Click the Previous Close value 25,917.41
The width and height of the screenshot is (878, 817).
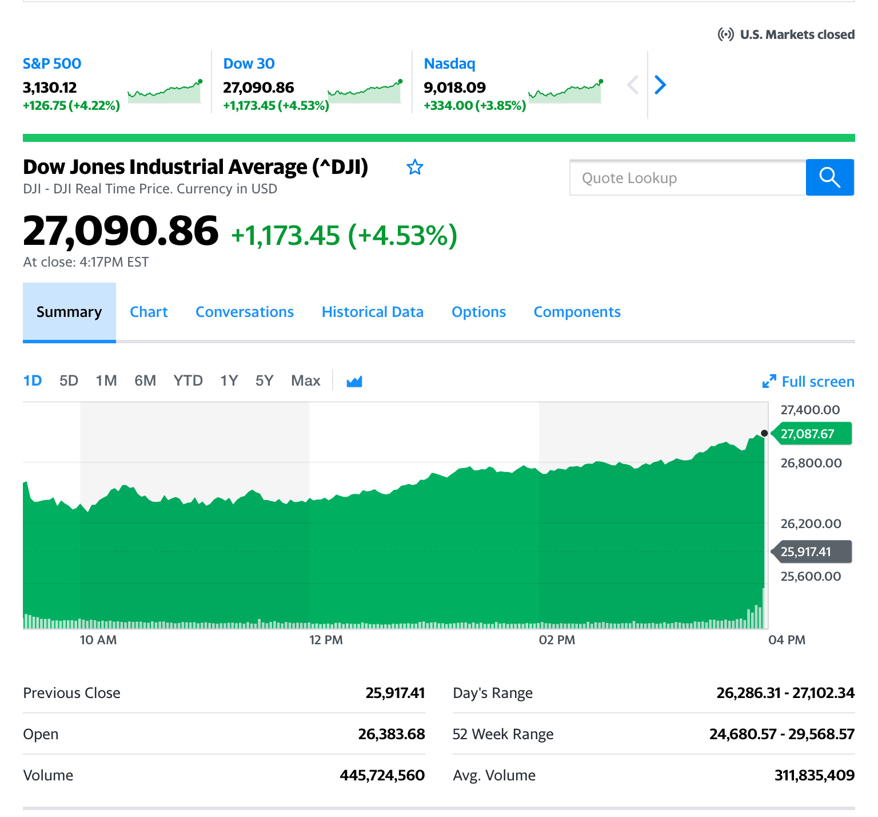tap(395, 693)
